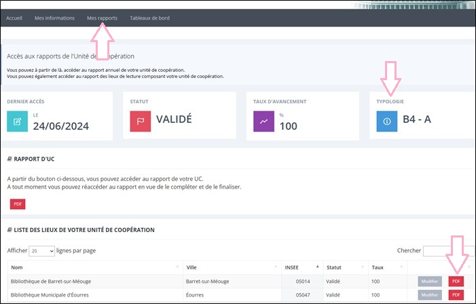The height and width of the screenshot is (304, 476).
Task: Open the Mes informations menu
Action: click(x=54, y=18)
